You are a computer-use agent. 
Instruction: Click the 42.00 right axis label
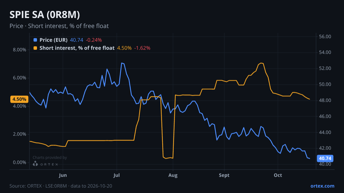pyautogui.click(x=325, y=148)
